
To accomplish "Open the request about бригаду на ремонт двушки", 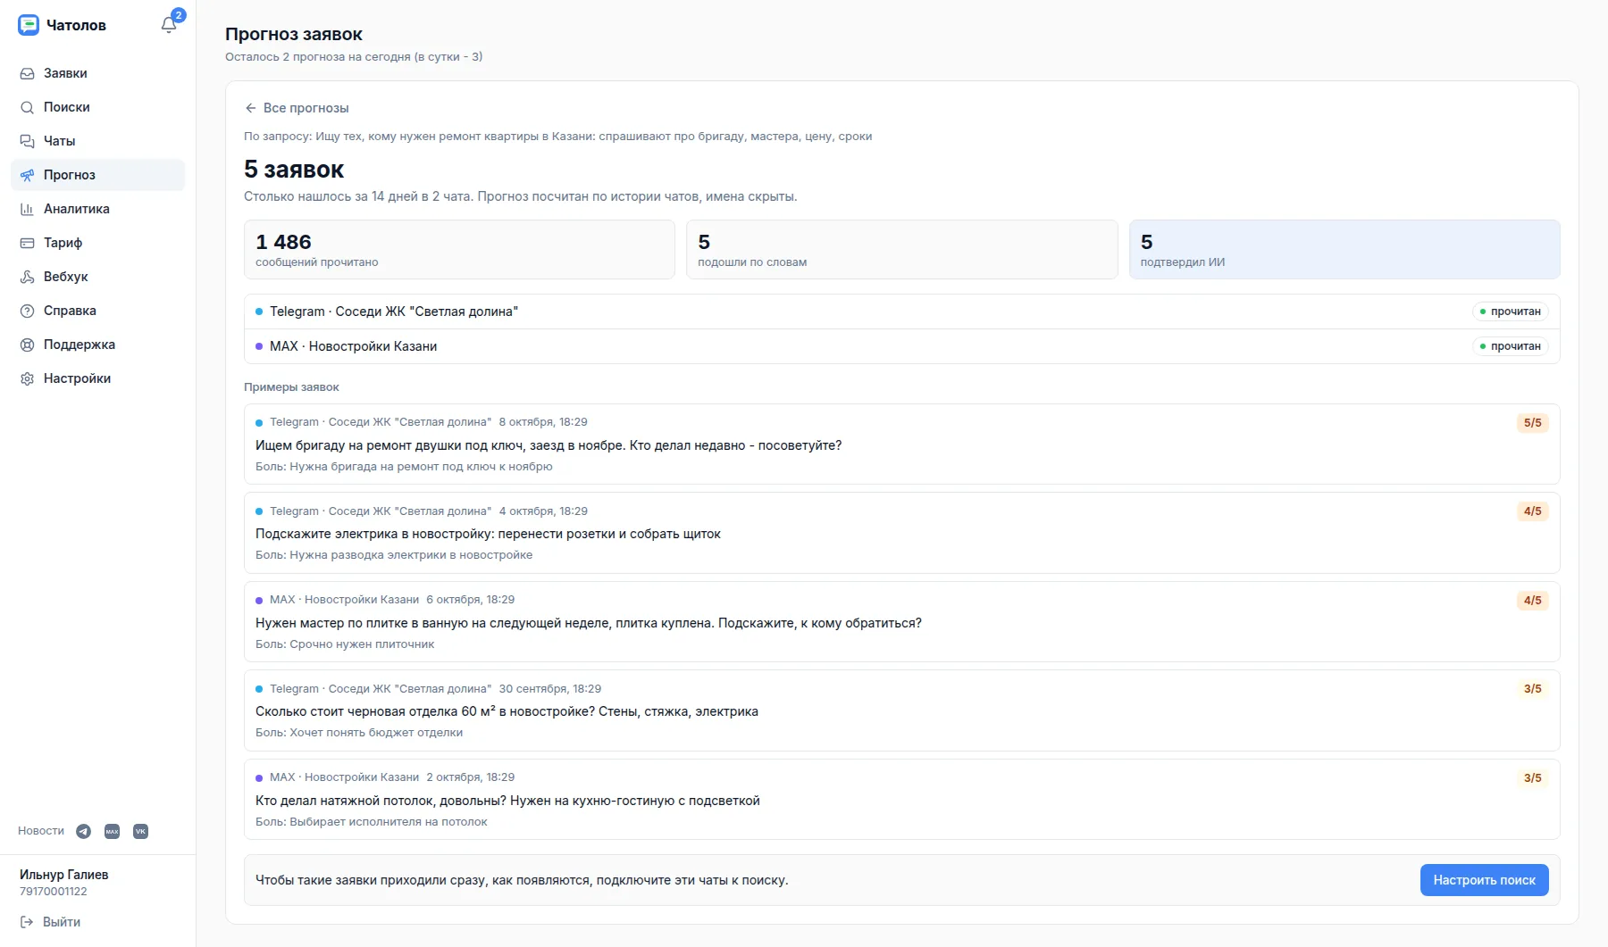I will (901, 444).
